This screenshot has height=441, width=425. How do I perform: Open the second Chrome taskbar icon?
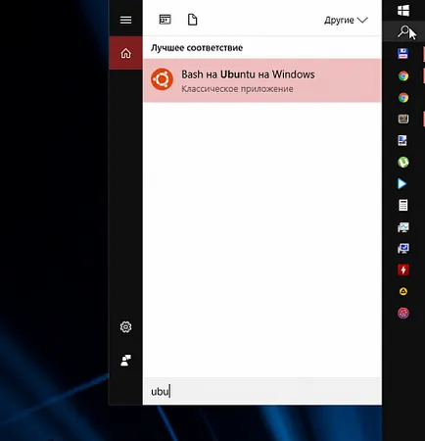coord(403,97)
